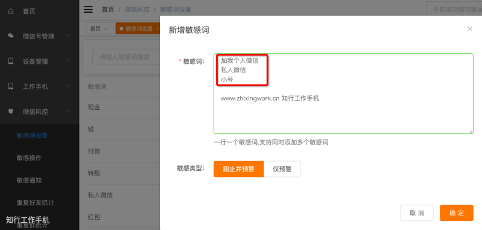The height and width of the screenshot is (230, 482).
Task: Toggle the hamburger menu icon
Action: 88,10
